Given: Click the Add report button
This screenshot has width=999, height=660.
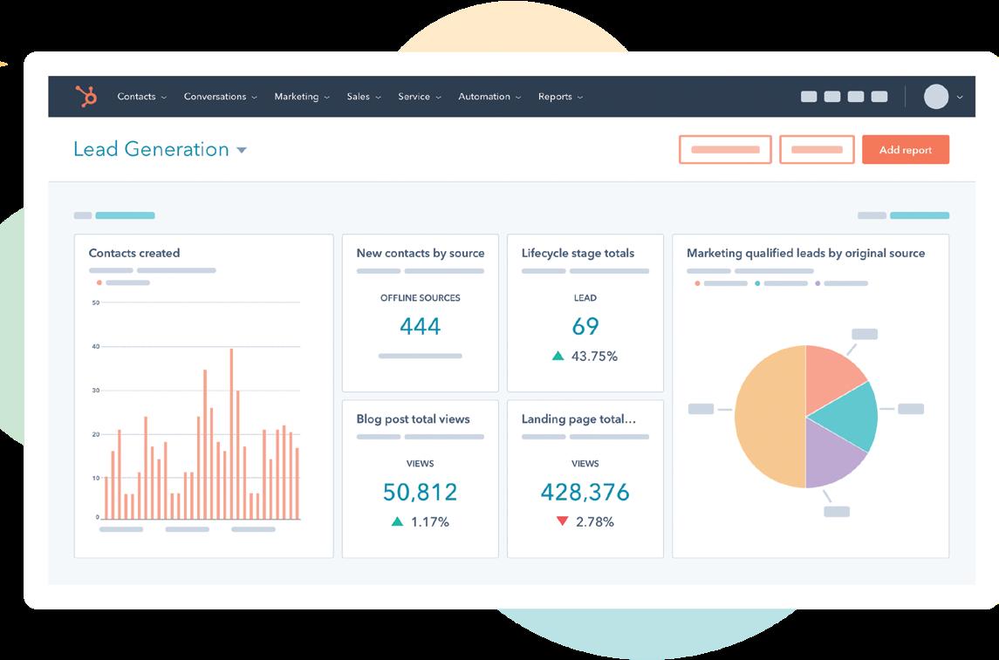Looking at the screenshot, I should [906, 150].
